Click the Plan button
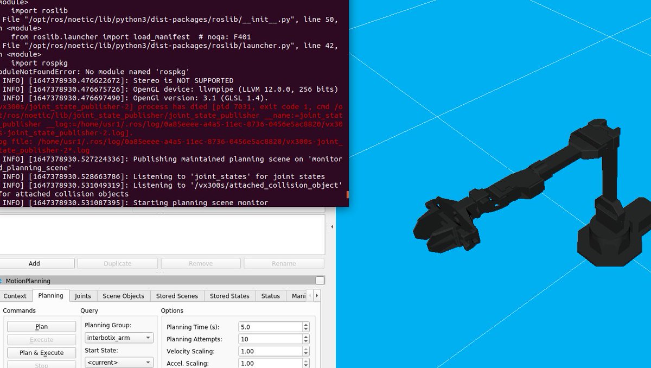Screen dimensions: 651x368 pos(41,327)
